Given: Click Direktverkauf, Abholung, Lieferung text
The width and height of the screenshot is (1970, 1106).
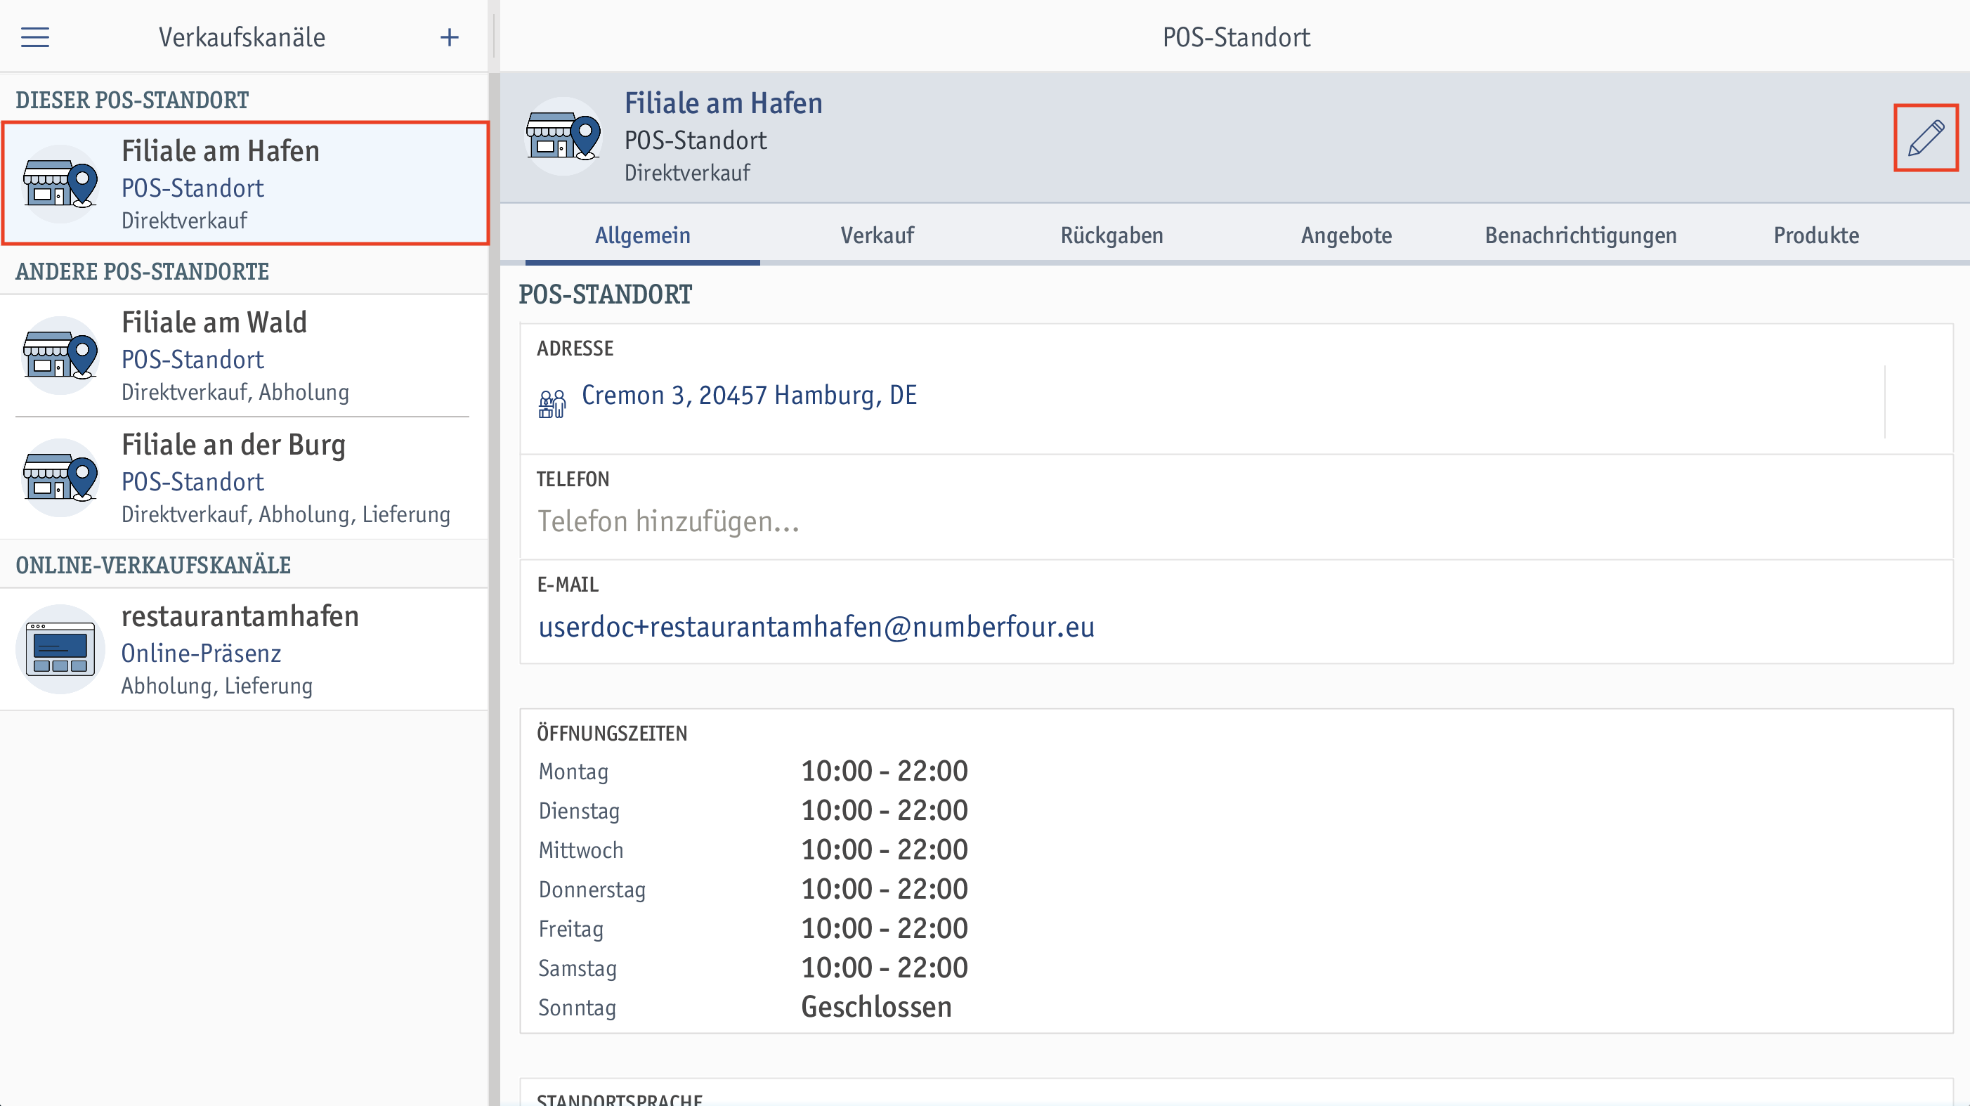Looking at the screenshot, I should tap(286, 515).
